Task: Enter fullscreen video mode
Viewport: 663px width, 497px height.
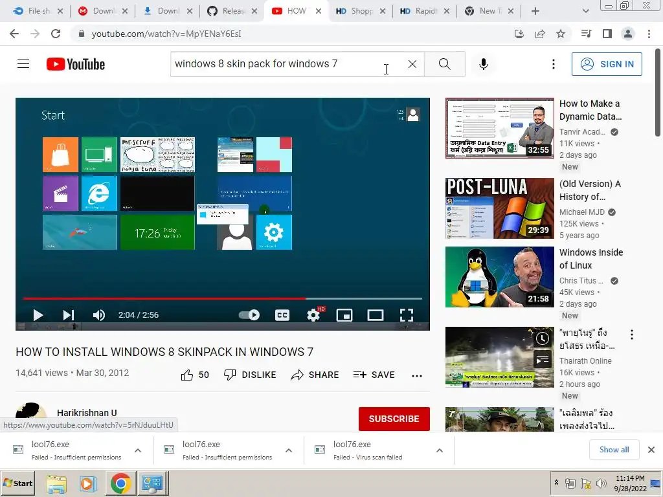Action: point(407,315)
